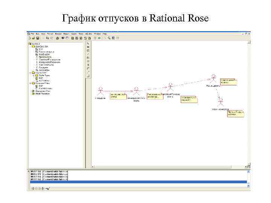Click the View Documentation toolbar icon
Screen dimensions: 271x203
(x=67, y=38)
